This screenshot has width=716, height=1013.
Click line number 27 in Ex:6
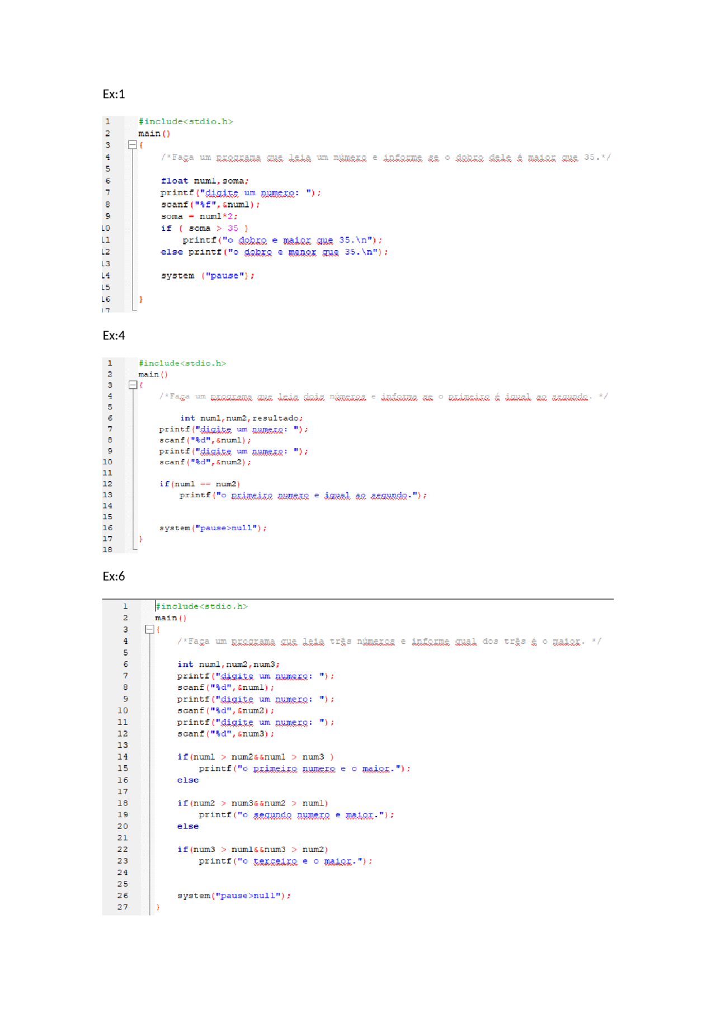tap(123, 907)
